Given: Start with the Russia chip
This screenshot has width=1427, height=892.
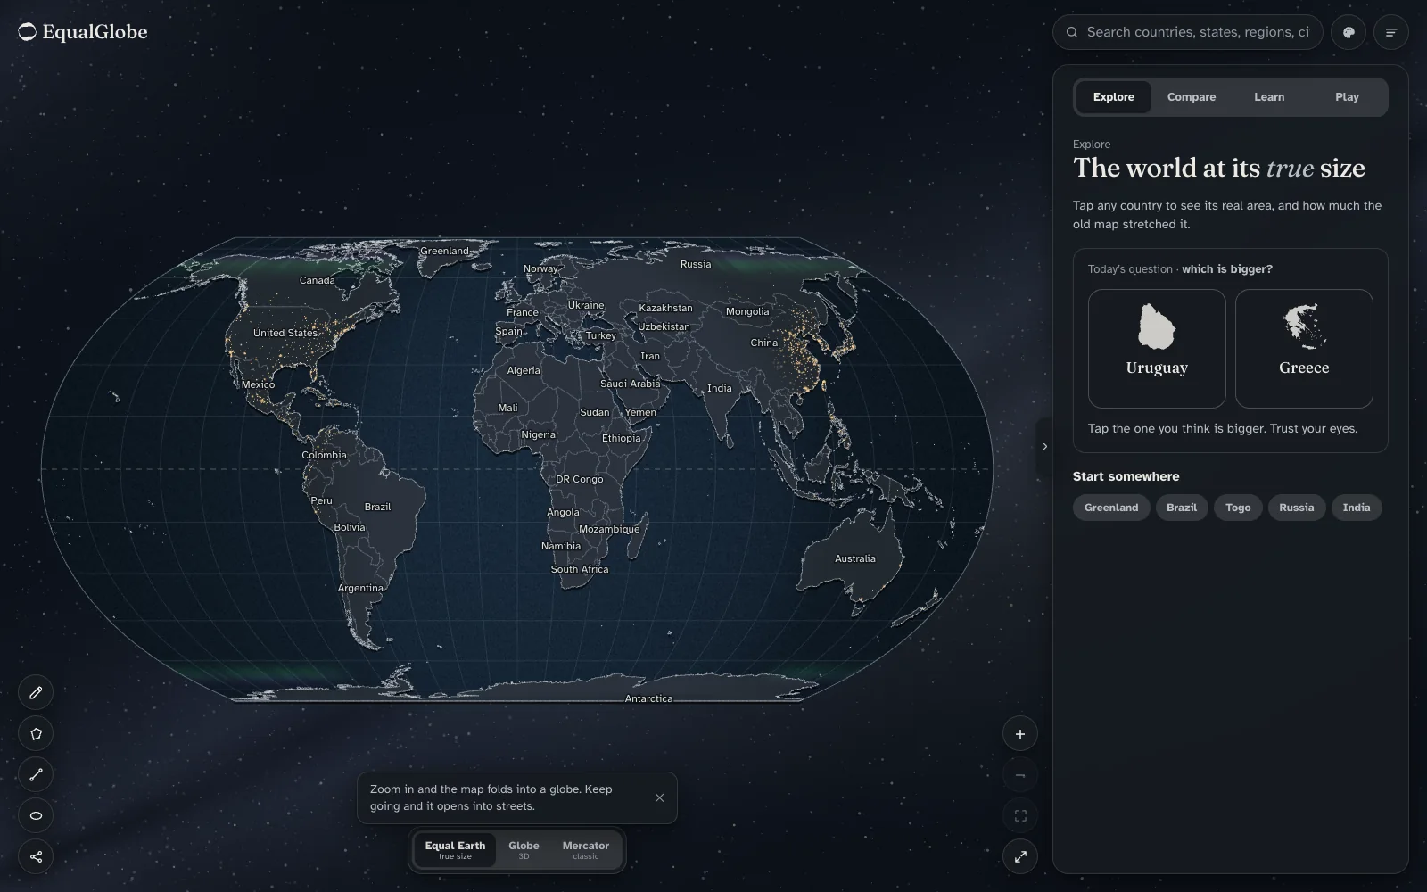Looking at the screenshot, I should click(x=1297, y=508).
